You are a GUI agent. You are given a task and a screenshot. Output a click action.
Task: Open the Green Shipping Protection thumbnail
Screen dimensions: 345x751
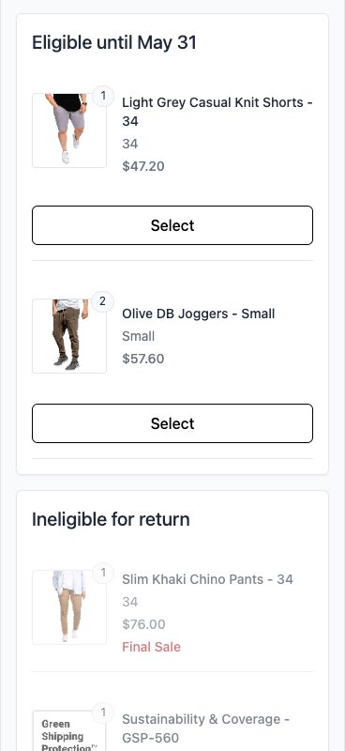[x=69, y=730]
